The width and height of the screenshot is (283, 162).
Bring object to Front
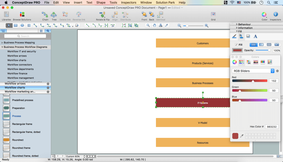144,16
